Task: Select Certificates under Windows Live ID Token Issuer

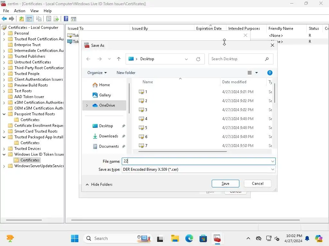Action: click(30, 160)
